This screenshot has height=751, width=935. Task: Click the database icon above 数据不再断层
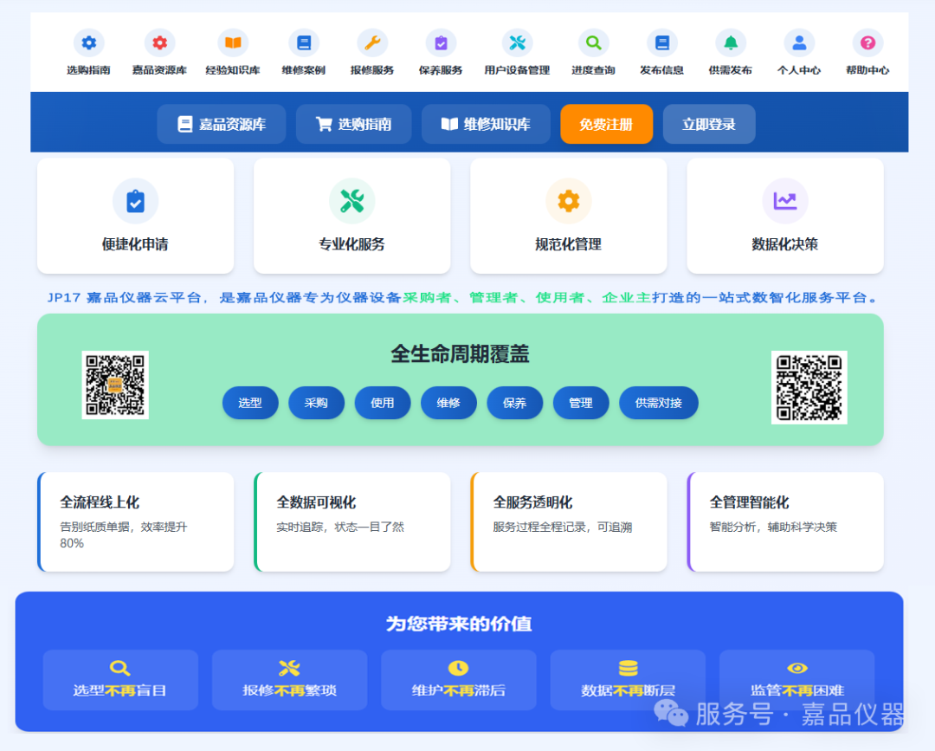pos(628,668)
